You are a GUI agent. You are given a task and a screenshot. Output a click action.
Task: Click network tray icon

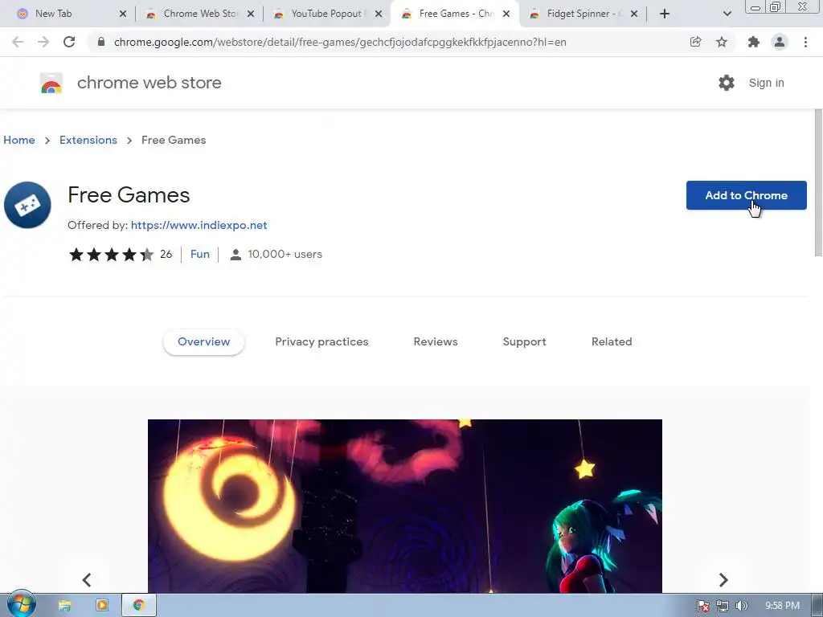click(x=723, y=606)
